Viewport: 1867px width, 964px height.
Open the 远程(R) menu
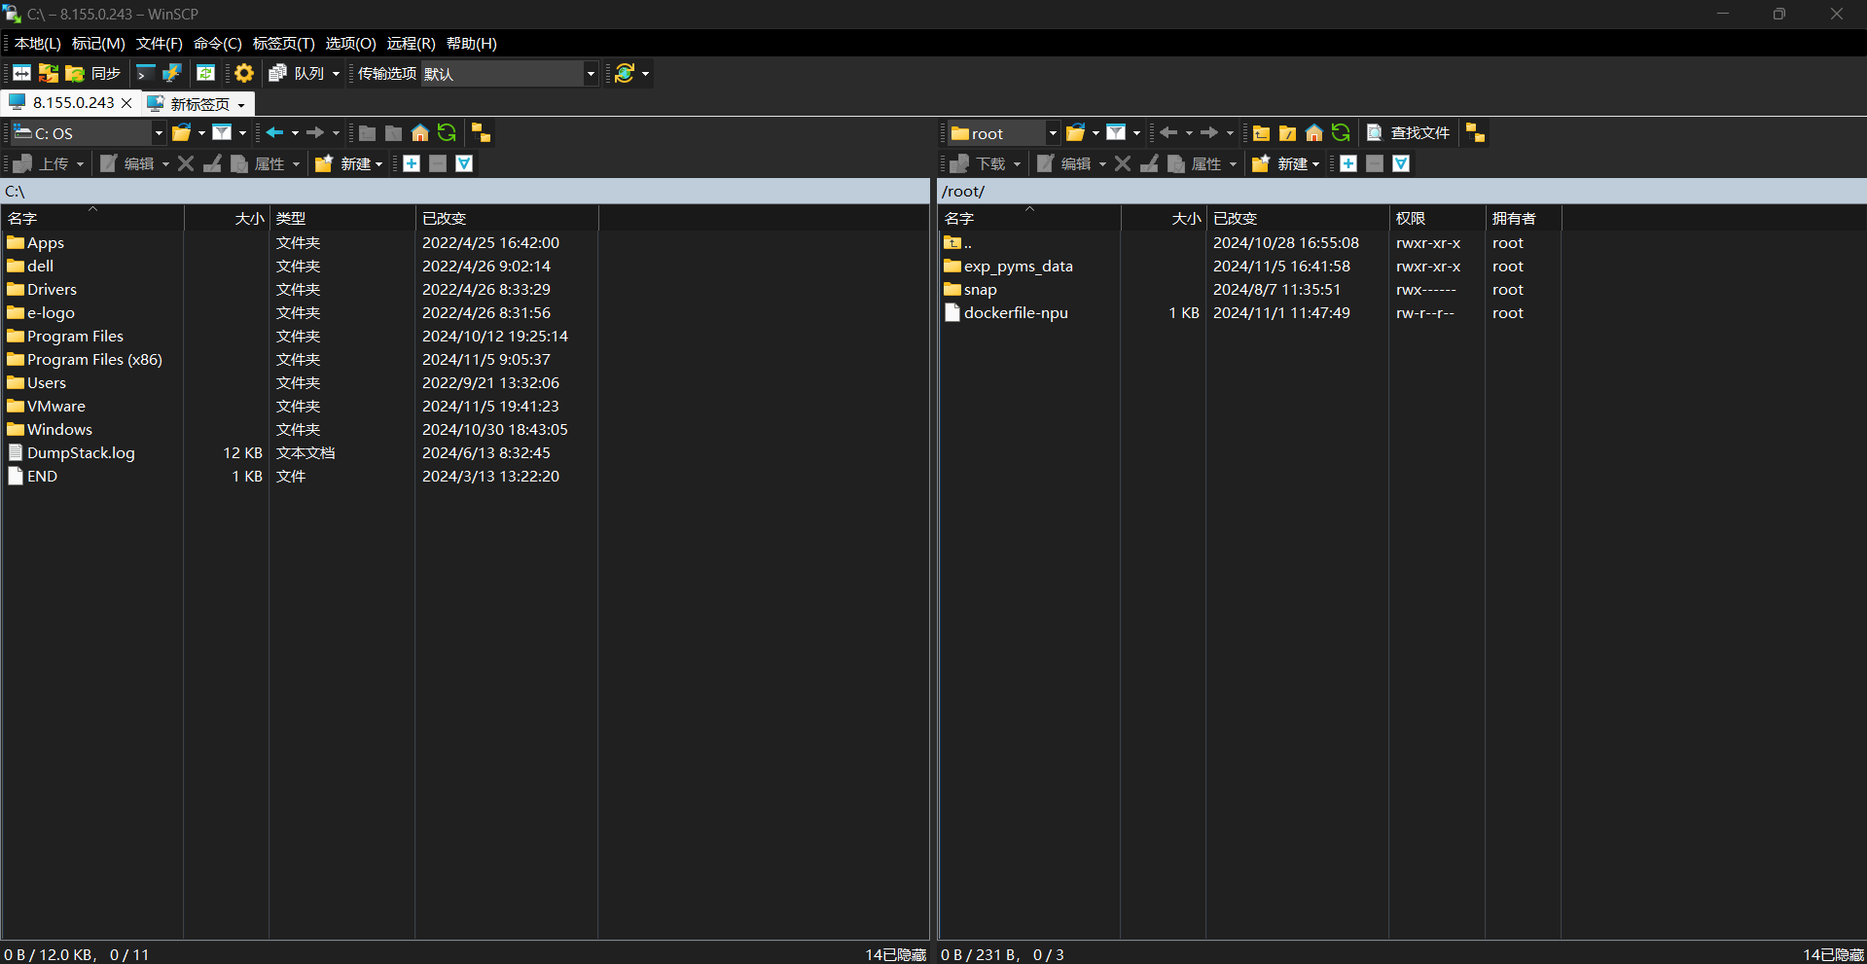411,43
